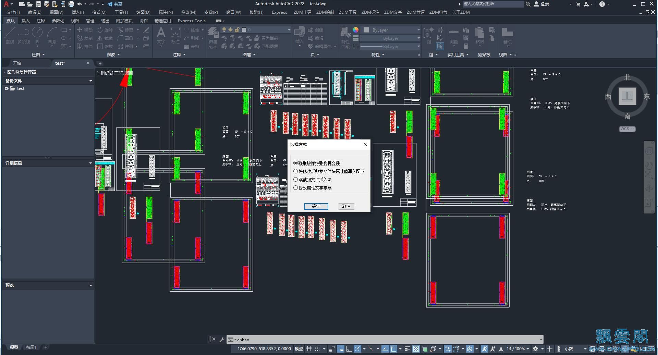This screenshot has width=658, height=355.
Task: Open the Dimension (标注) tool
Action: (x=175, y=35)
